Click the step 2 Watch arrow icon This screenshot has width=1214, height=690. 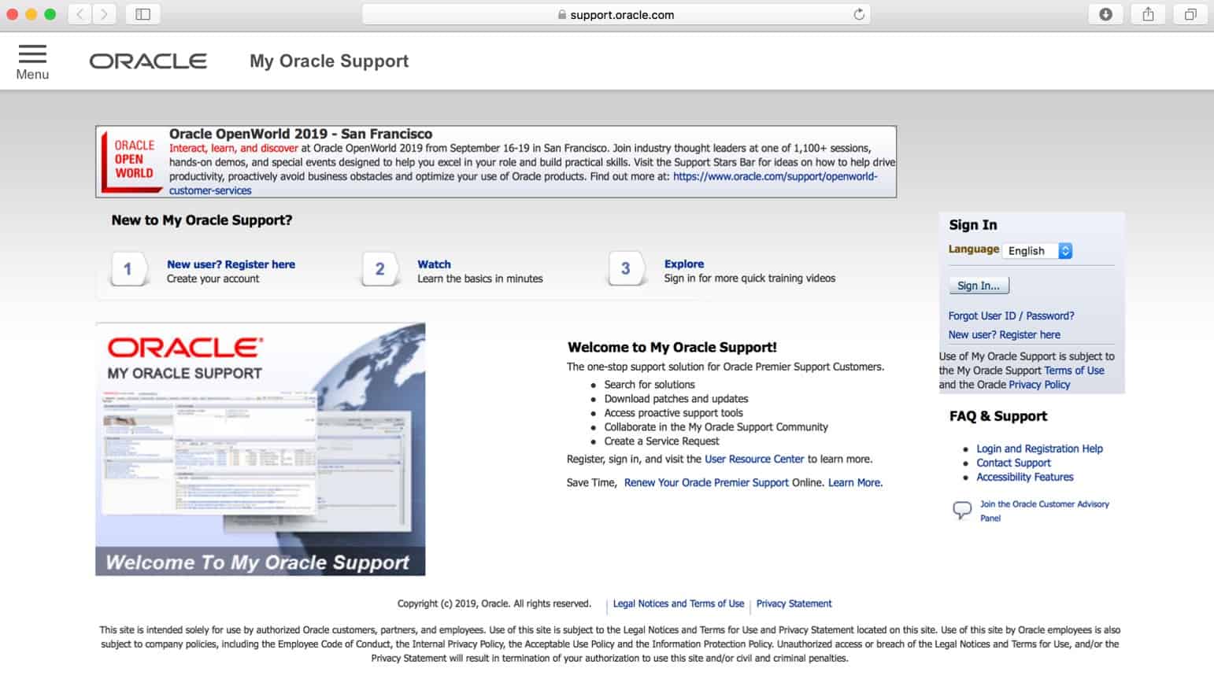click(x=380, y=269)
